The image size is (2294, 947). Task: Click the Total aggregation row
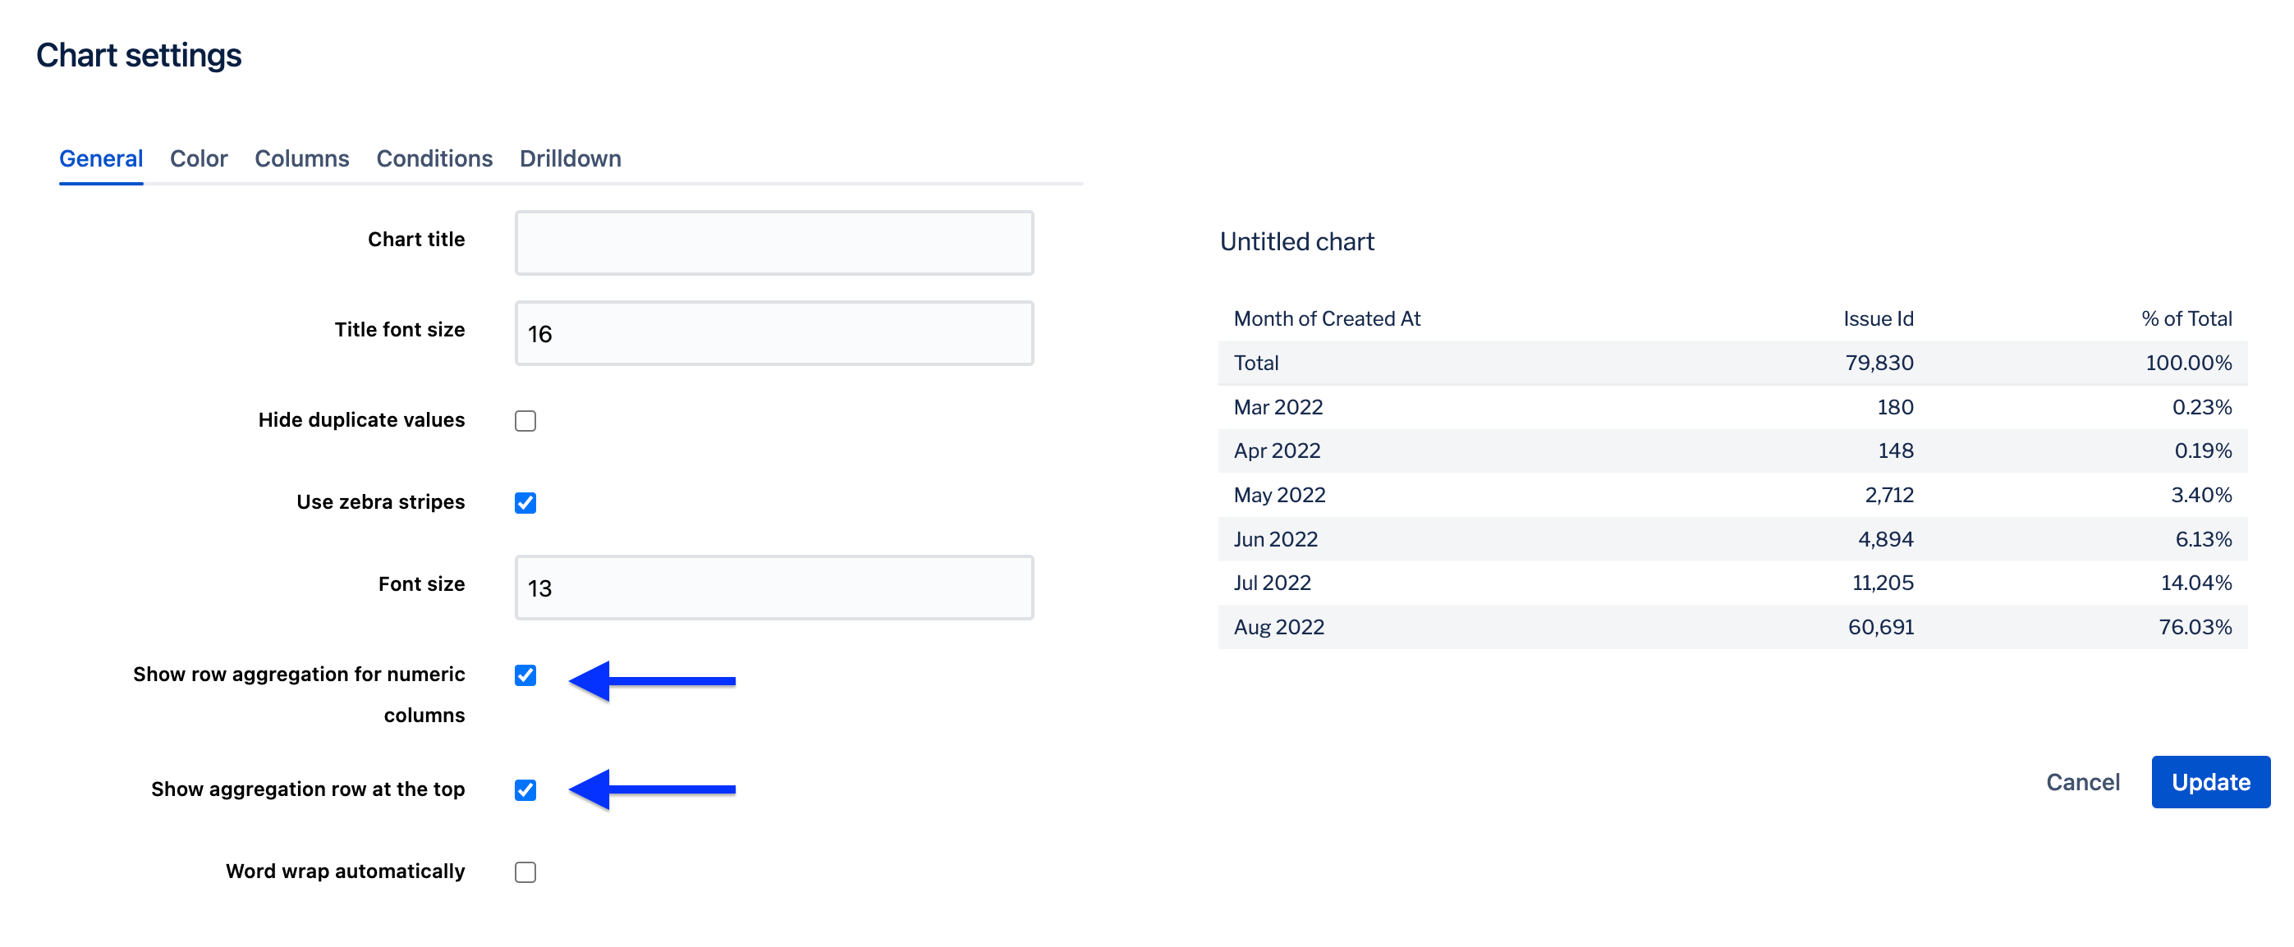1732,364
